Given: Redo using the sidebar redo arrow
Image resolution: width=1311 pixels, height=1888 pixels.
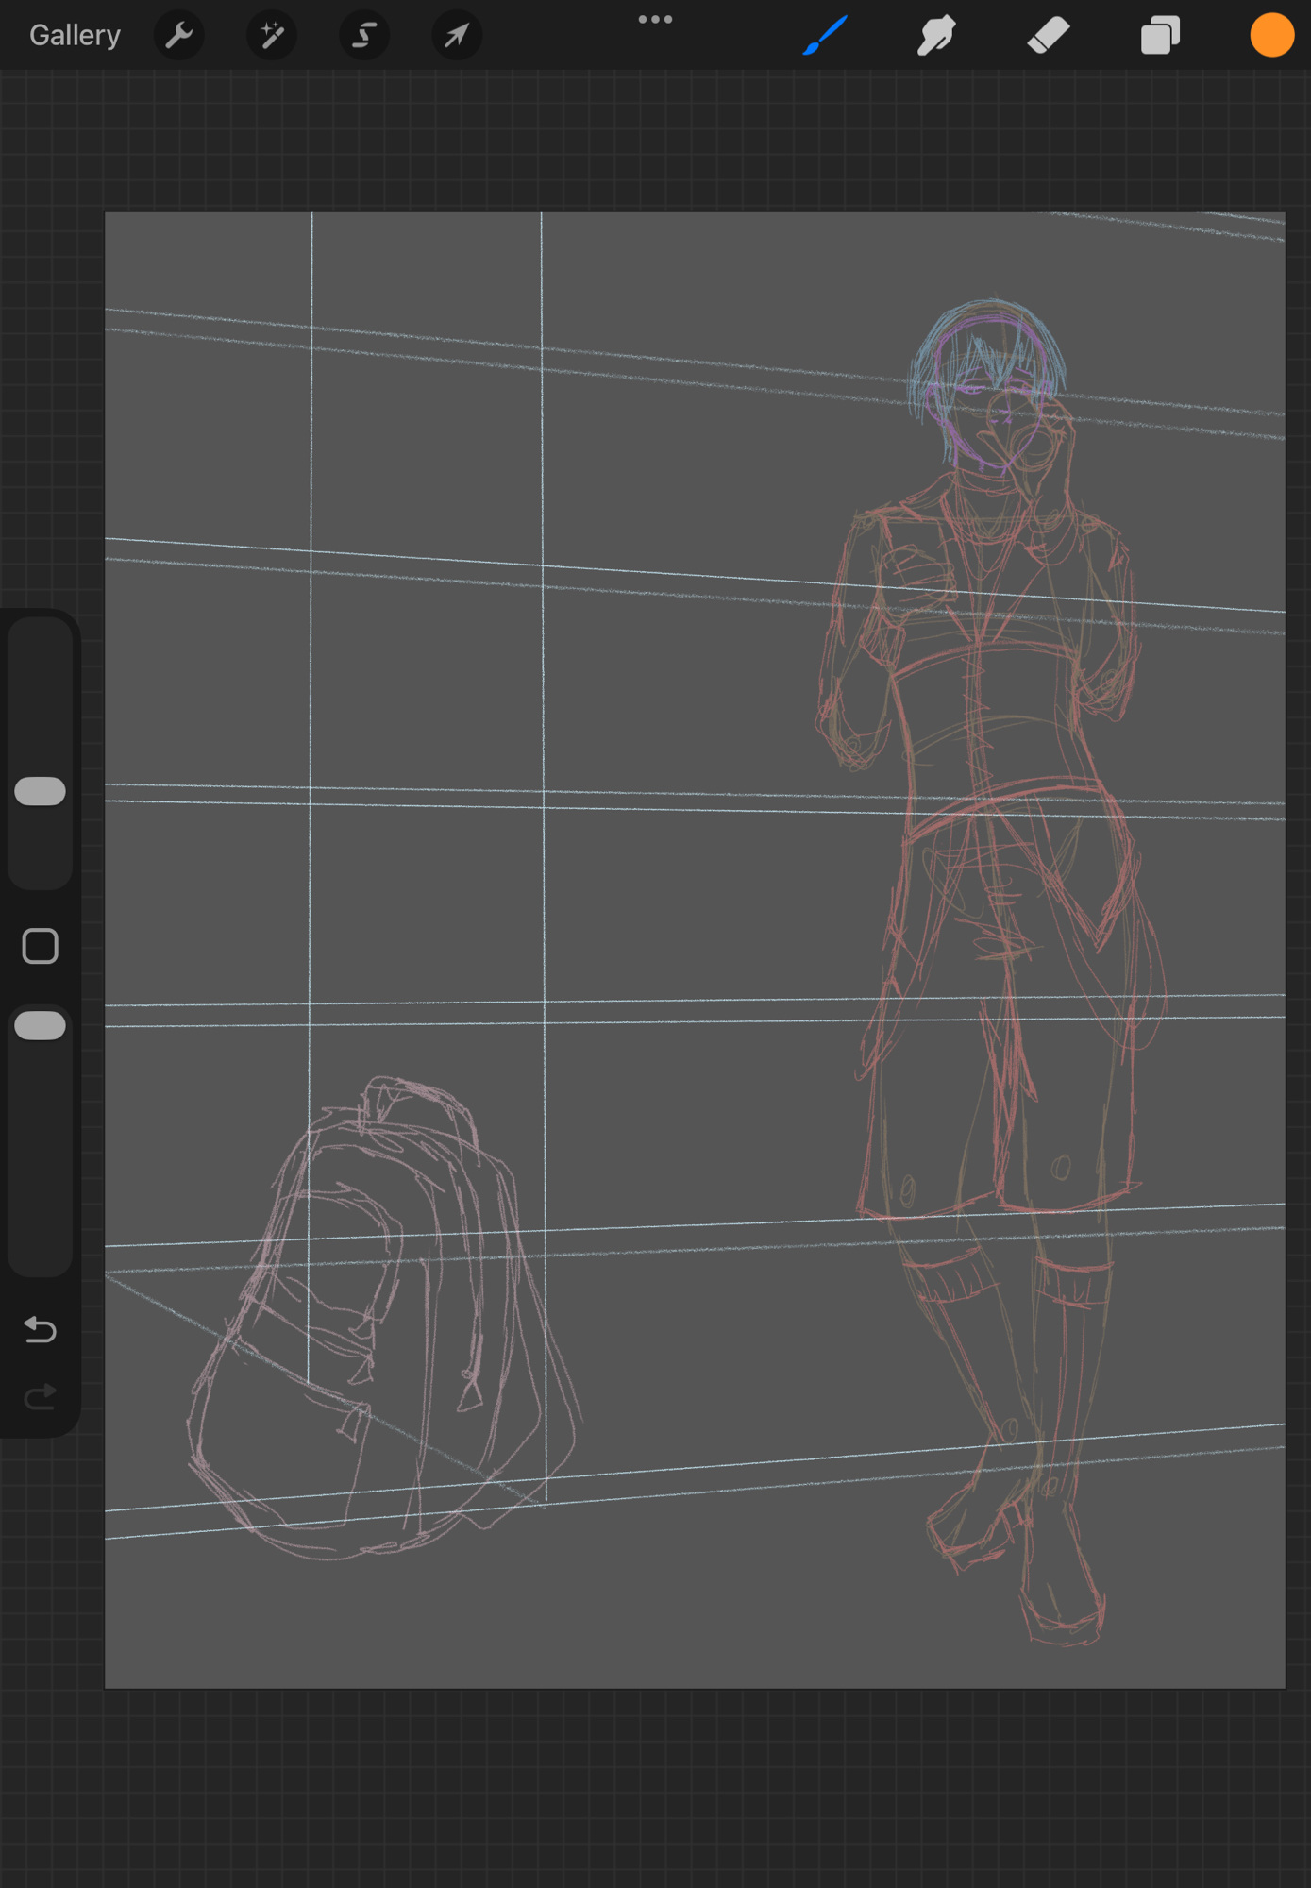Looking at the screenshot, I should click(x=41, y=1396).
